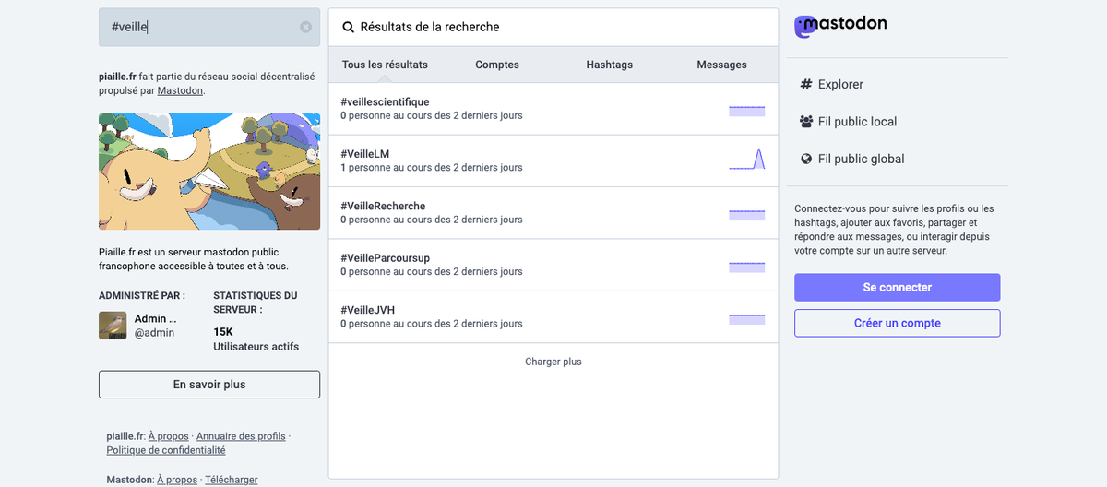This screenshot has height=487, width=1107.
Task: Click the server illustration banner image
Action: (209, 172)
